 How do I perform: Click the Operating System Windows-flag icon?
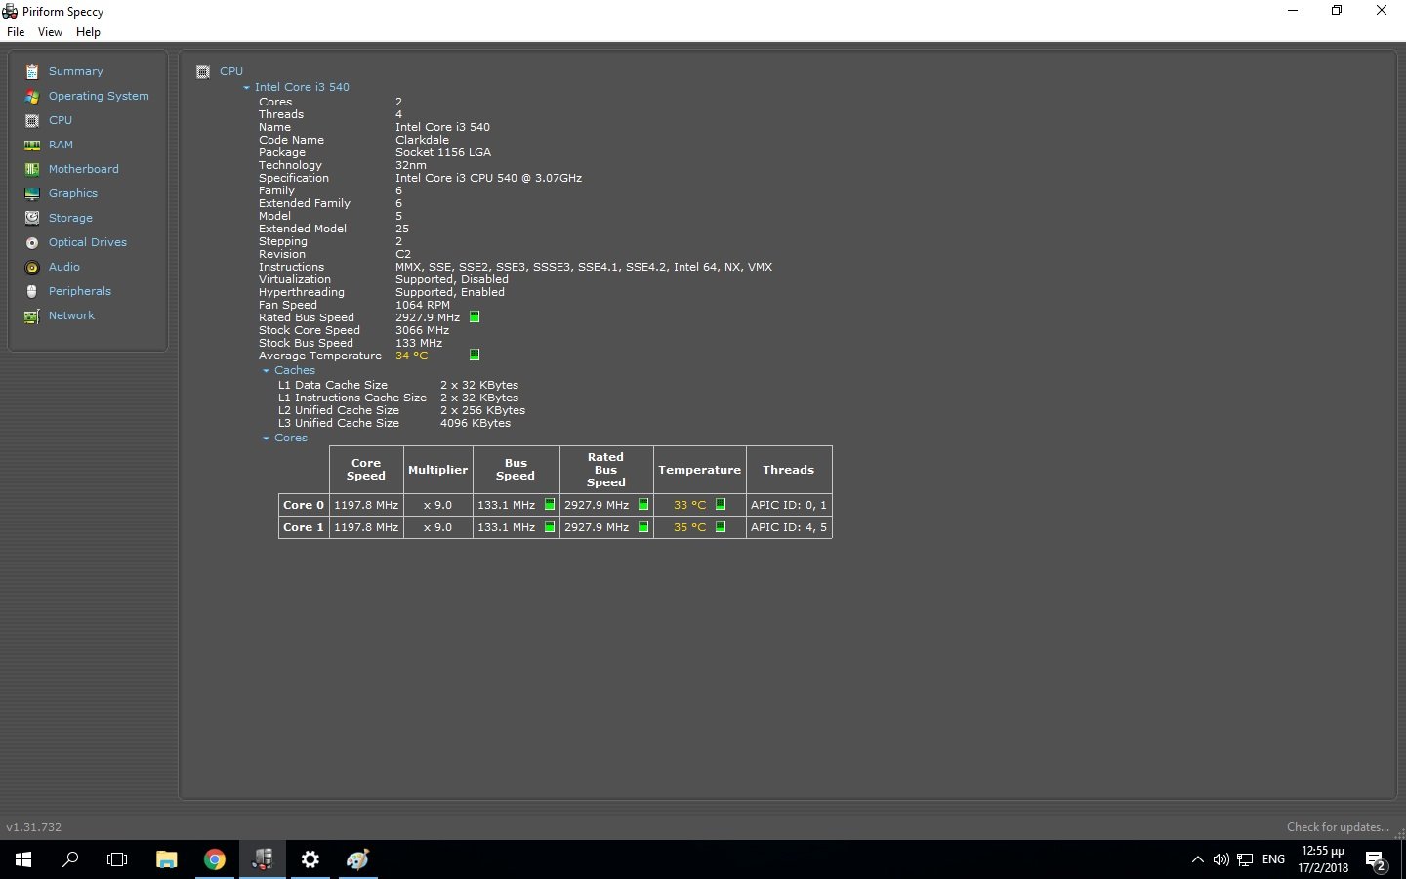tap(32, 96)
